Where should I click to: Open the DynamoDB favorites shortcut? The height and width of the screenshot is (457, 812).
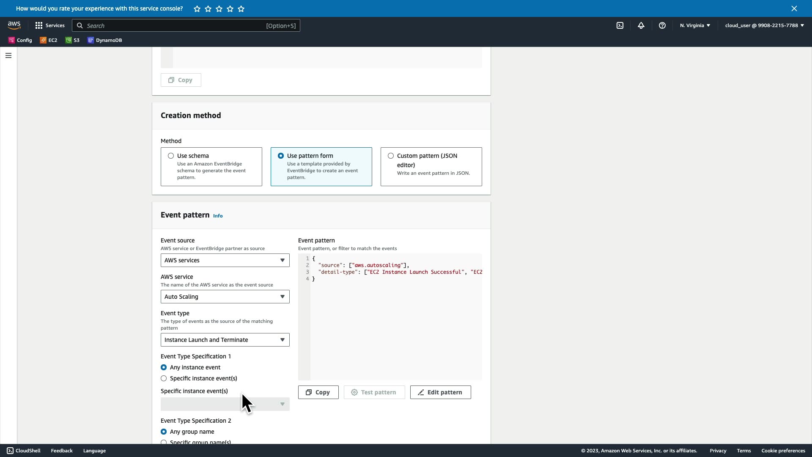coord(104,40)
